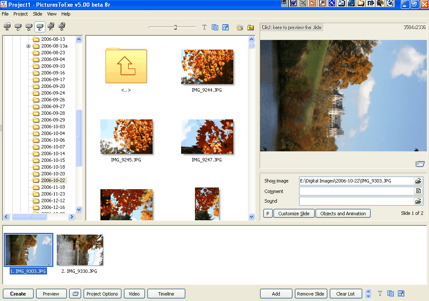Select folder 2006-09-04 in tree
429x301 pixels.
(53, 59)
